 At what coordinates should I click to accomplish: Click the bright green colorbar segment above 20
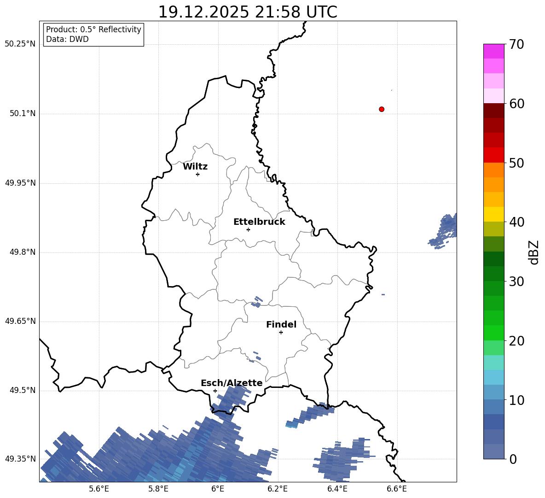(x=494, y=333)
